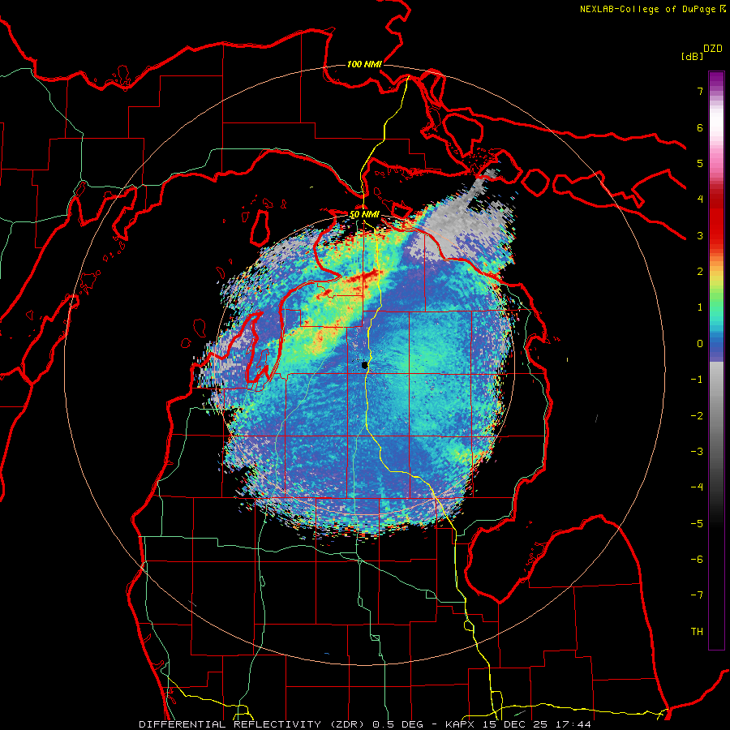The width and height of the screenshot is (730, 730).
Task: Click the black radar site dot
Action: (364, 365)
